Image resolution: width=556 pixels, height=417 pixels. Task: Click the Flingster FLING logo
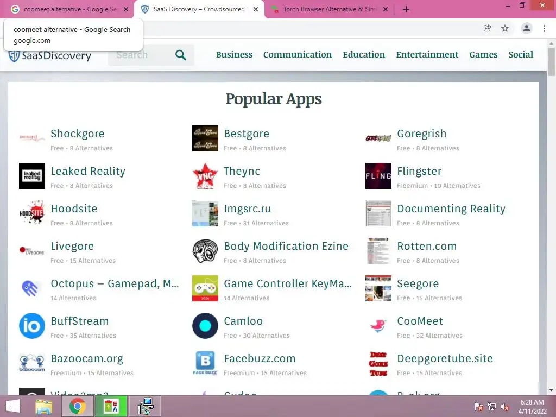tap(378, 176)
